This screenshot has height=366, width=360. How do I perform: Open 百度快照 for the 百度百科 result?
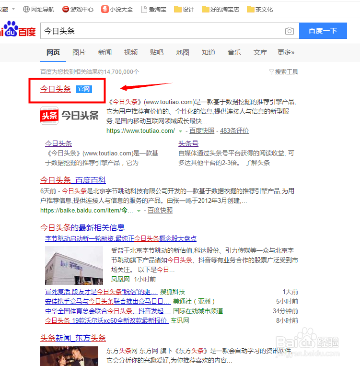pyautogui.click(x=160, y=210)
